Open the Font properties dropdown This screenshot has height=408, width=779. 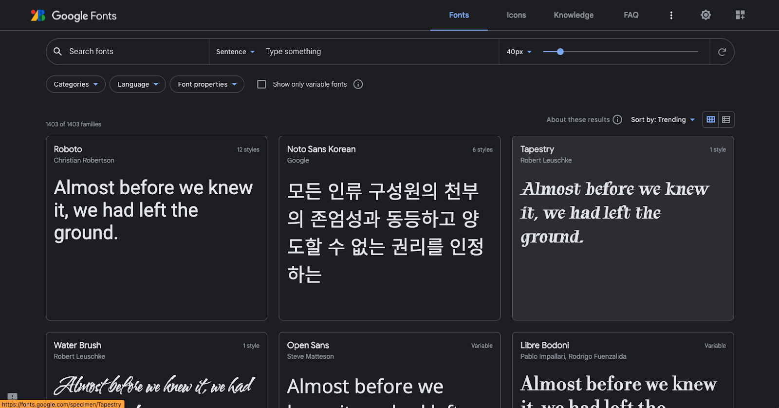207,84
